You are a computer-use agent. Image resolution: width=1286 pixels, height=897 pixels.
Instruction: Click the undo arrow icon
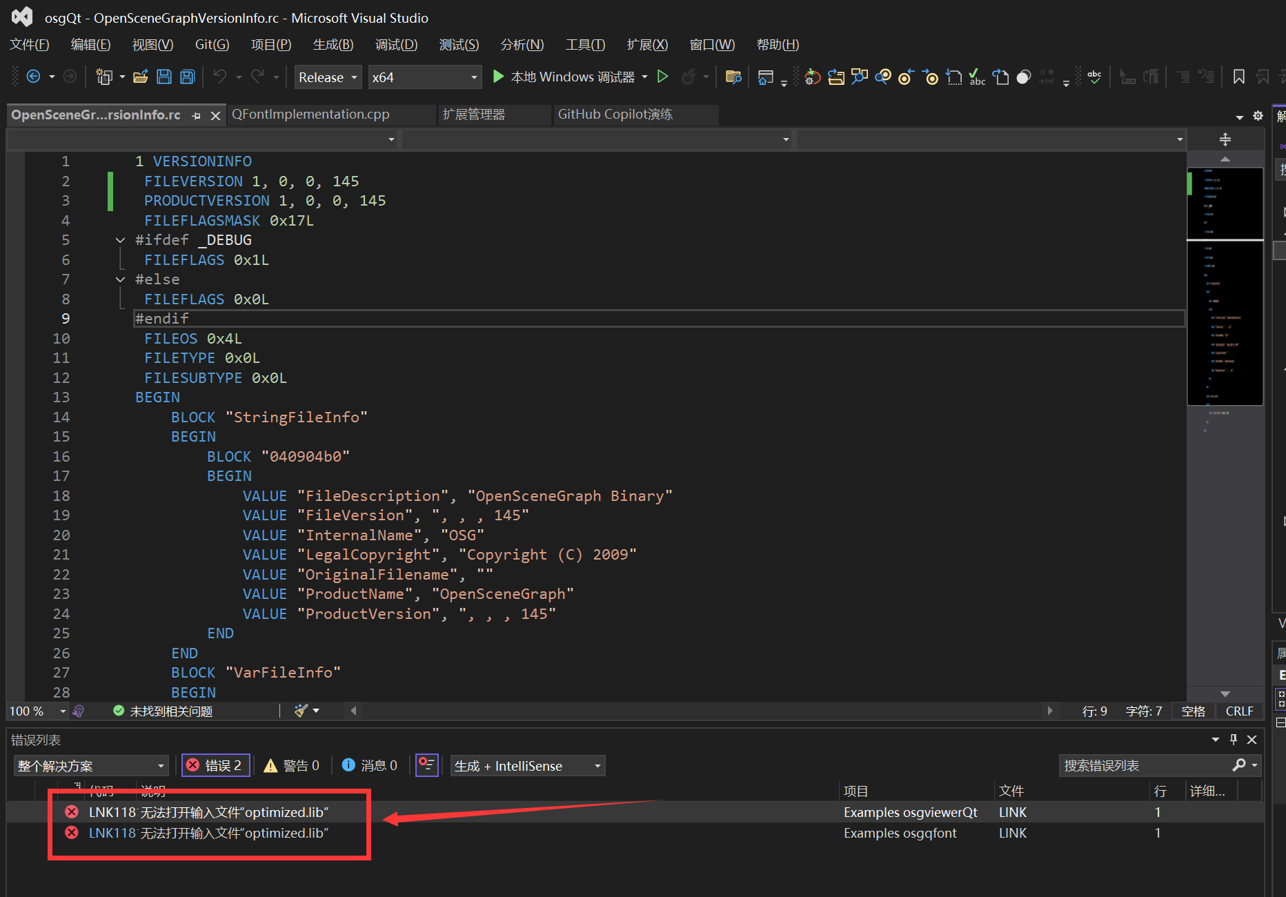click(x=220, y=77)
